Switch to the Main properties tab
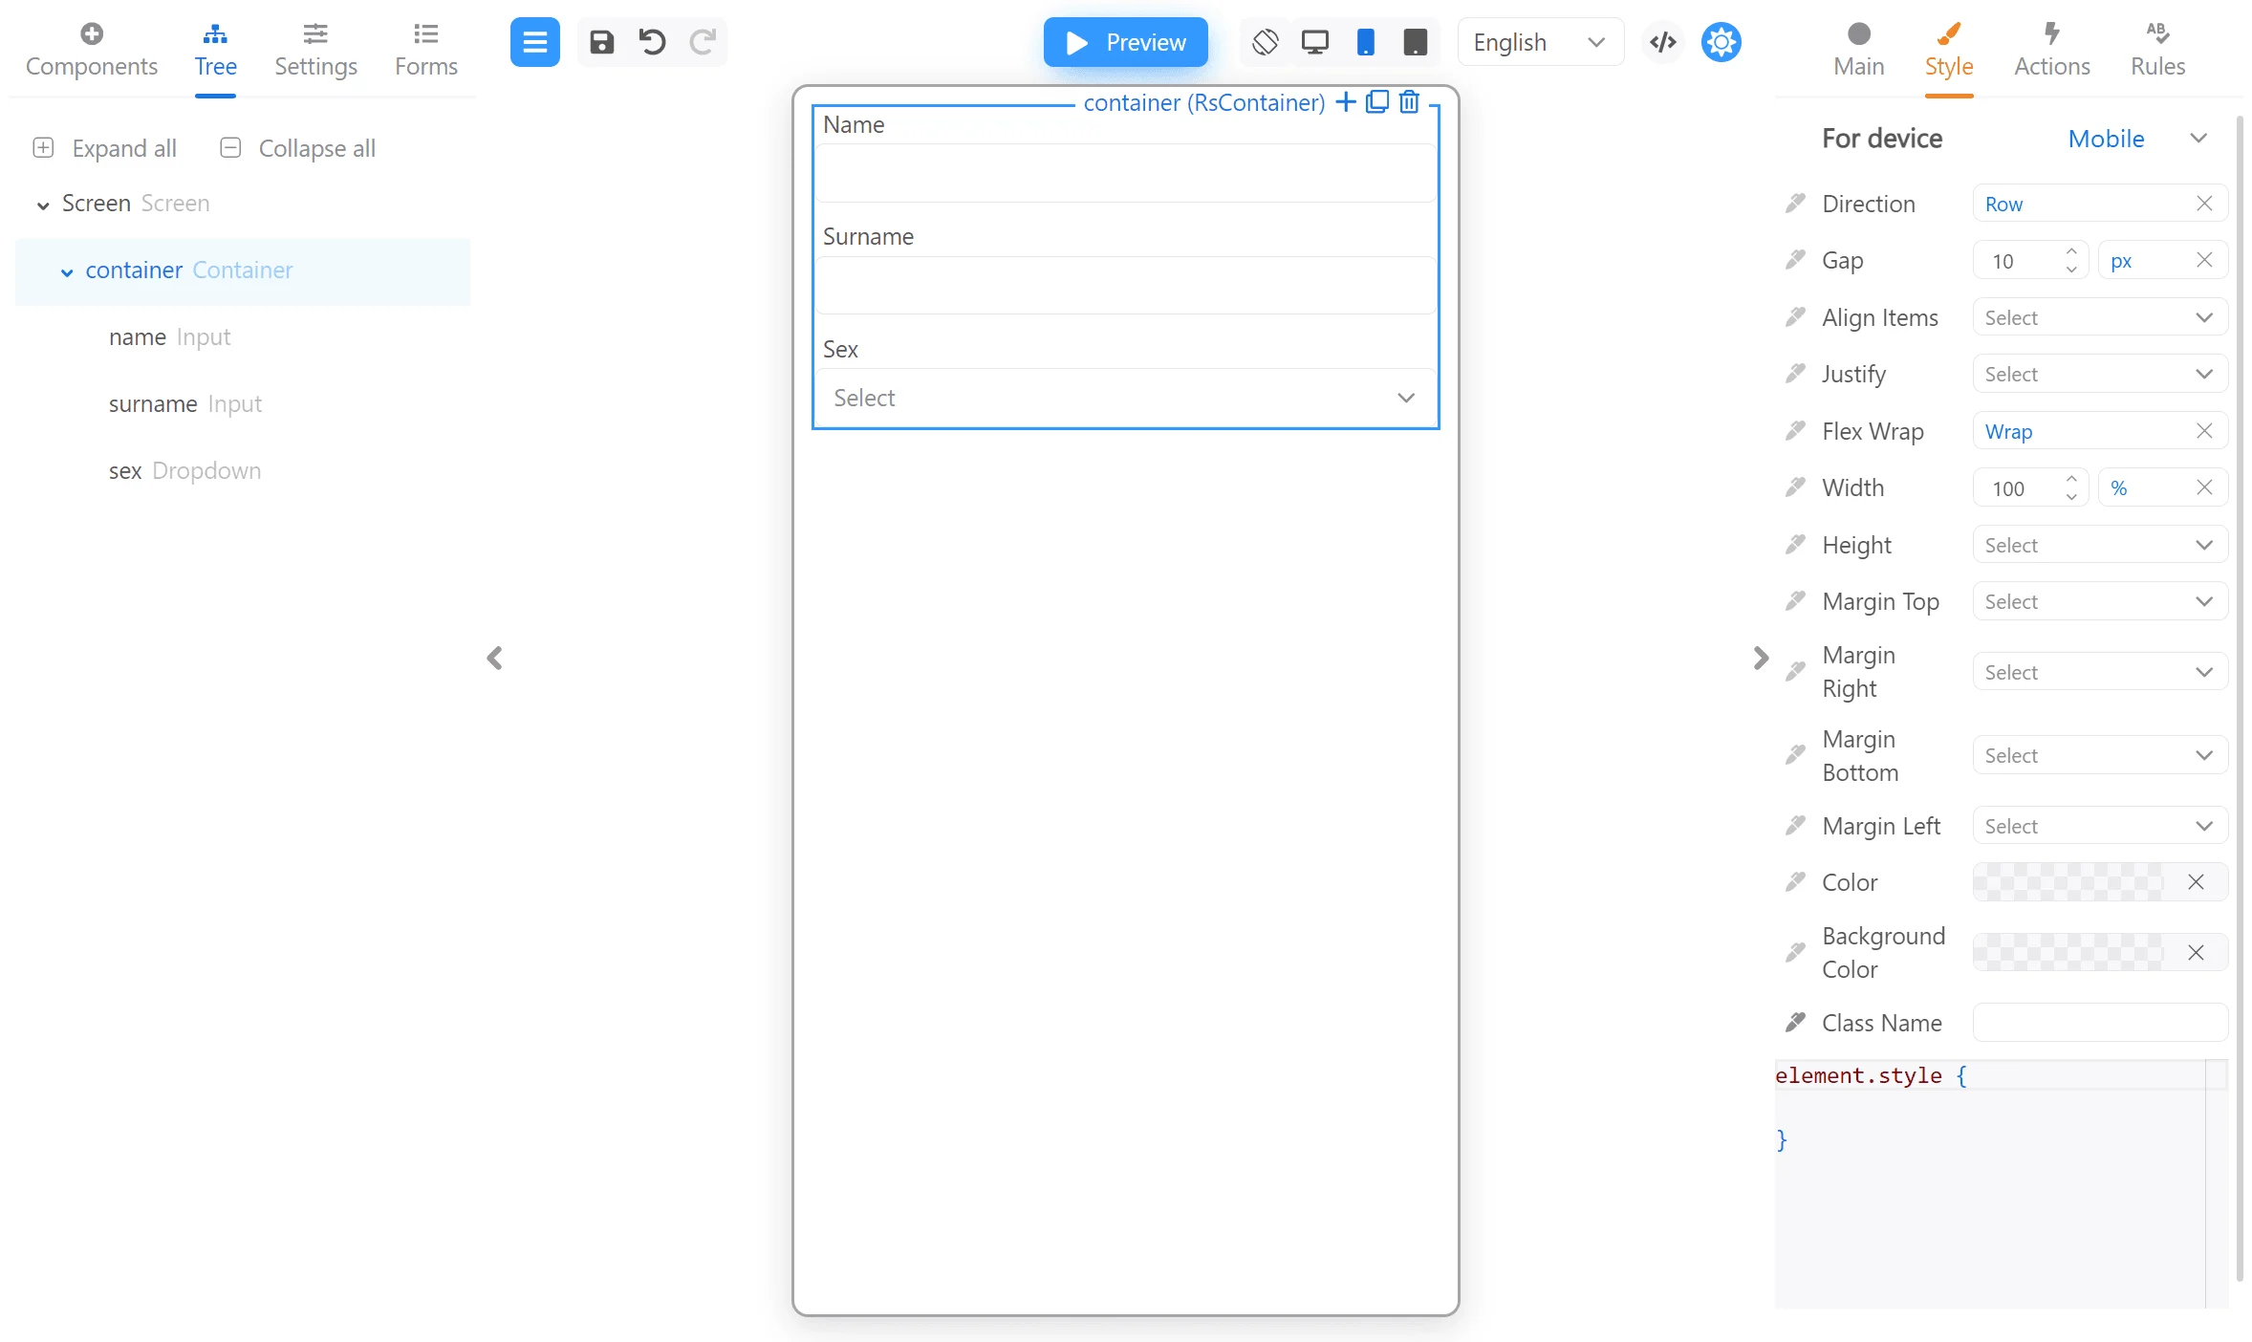 (x=1858, y=50)
